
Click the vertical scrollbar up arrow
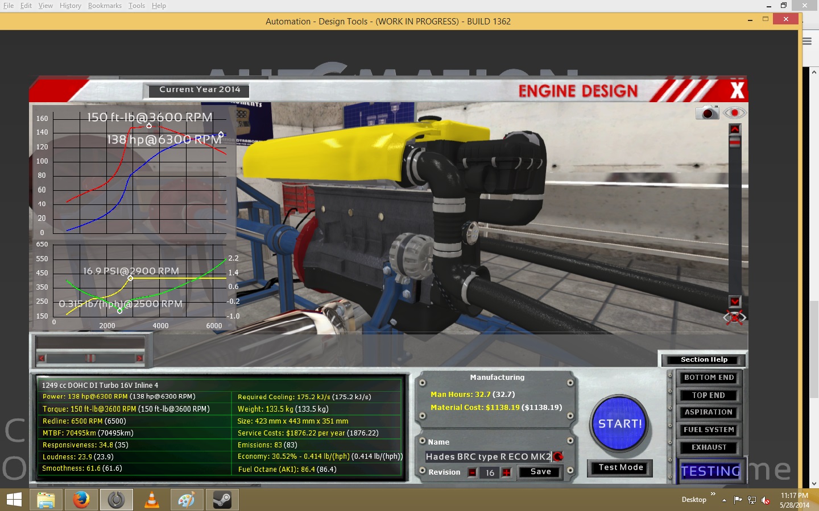click(735, 129)
